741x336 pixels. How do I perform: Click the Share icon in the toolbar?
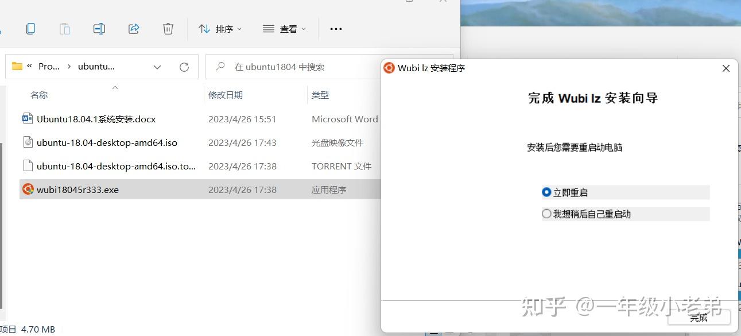click(x=134, y=28)
